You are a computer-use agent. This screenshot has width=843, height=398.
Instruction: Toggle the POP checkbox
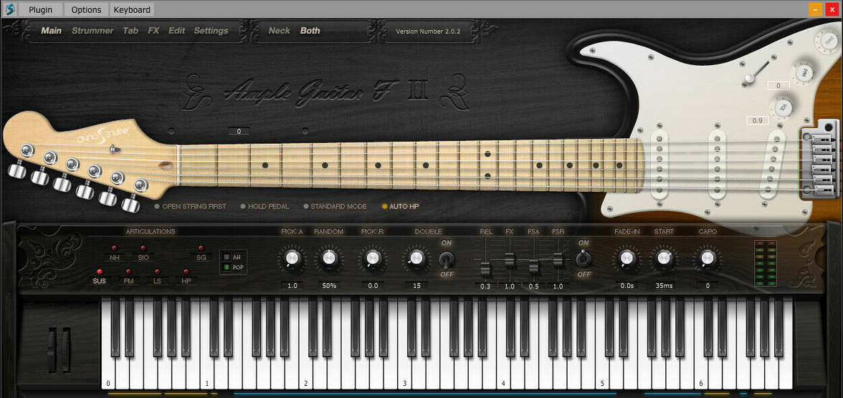click(227, 266)
